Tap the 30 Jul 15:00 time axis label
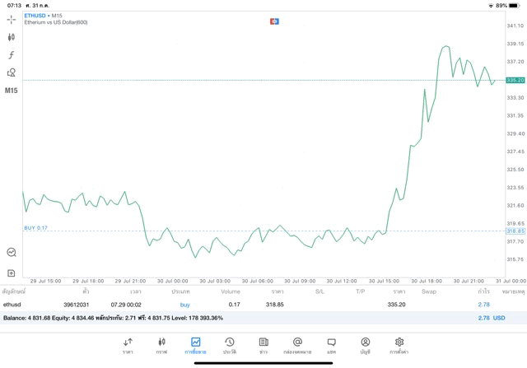527x368 pixels. tap(384, 281)
